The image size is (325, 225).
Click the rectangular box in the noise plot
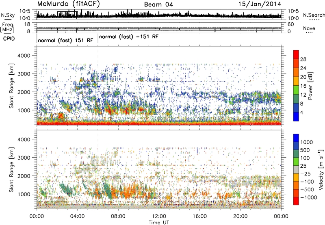coord(67,14)
